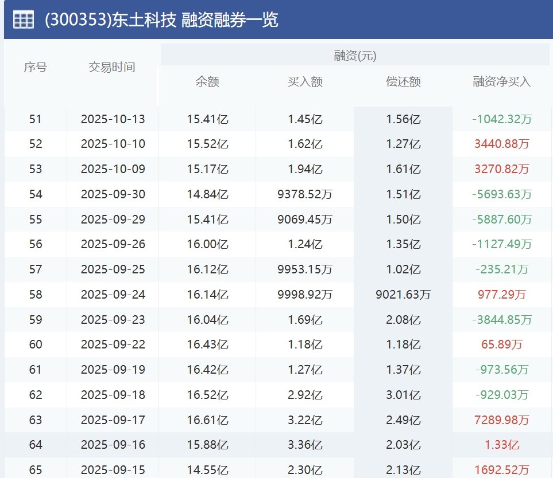Click net buy value 3270.82万
This screenshot has height=478, width=553.
click(x=501, y=169)
